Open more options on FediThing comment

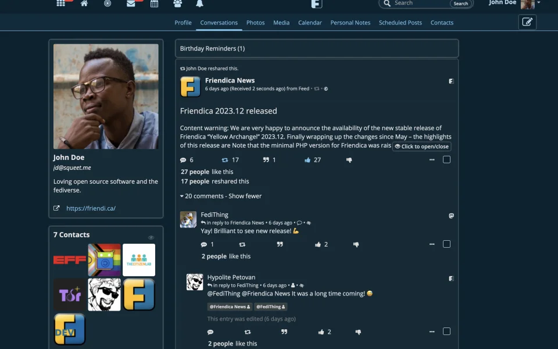coord(432,244)
